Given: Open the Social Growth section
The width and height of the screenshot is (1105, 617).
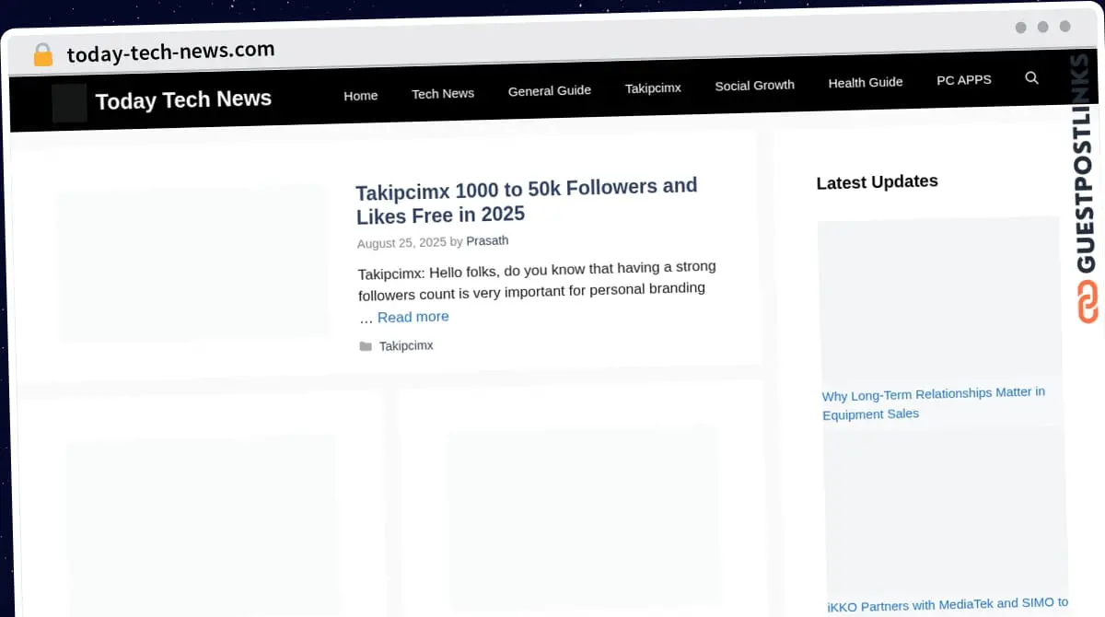Looking at the screenshot, I should point(754,85).
